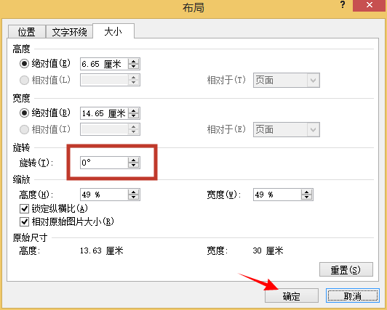Click the help question mark icon

coord(343,5)
